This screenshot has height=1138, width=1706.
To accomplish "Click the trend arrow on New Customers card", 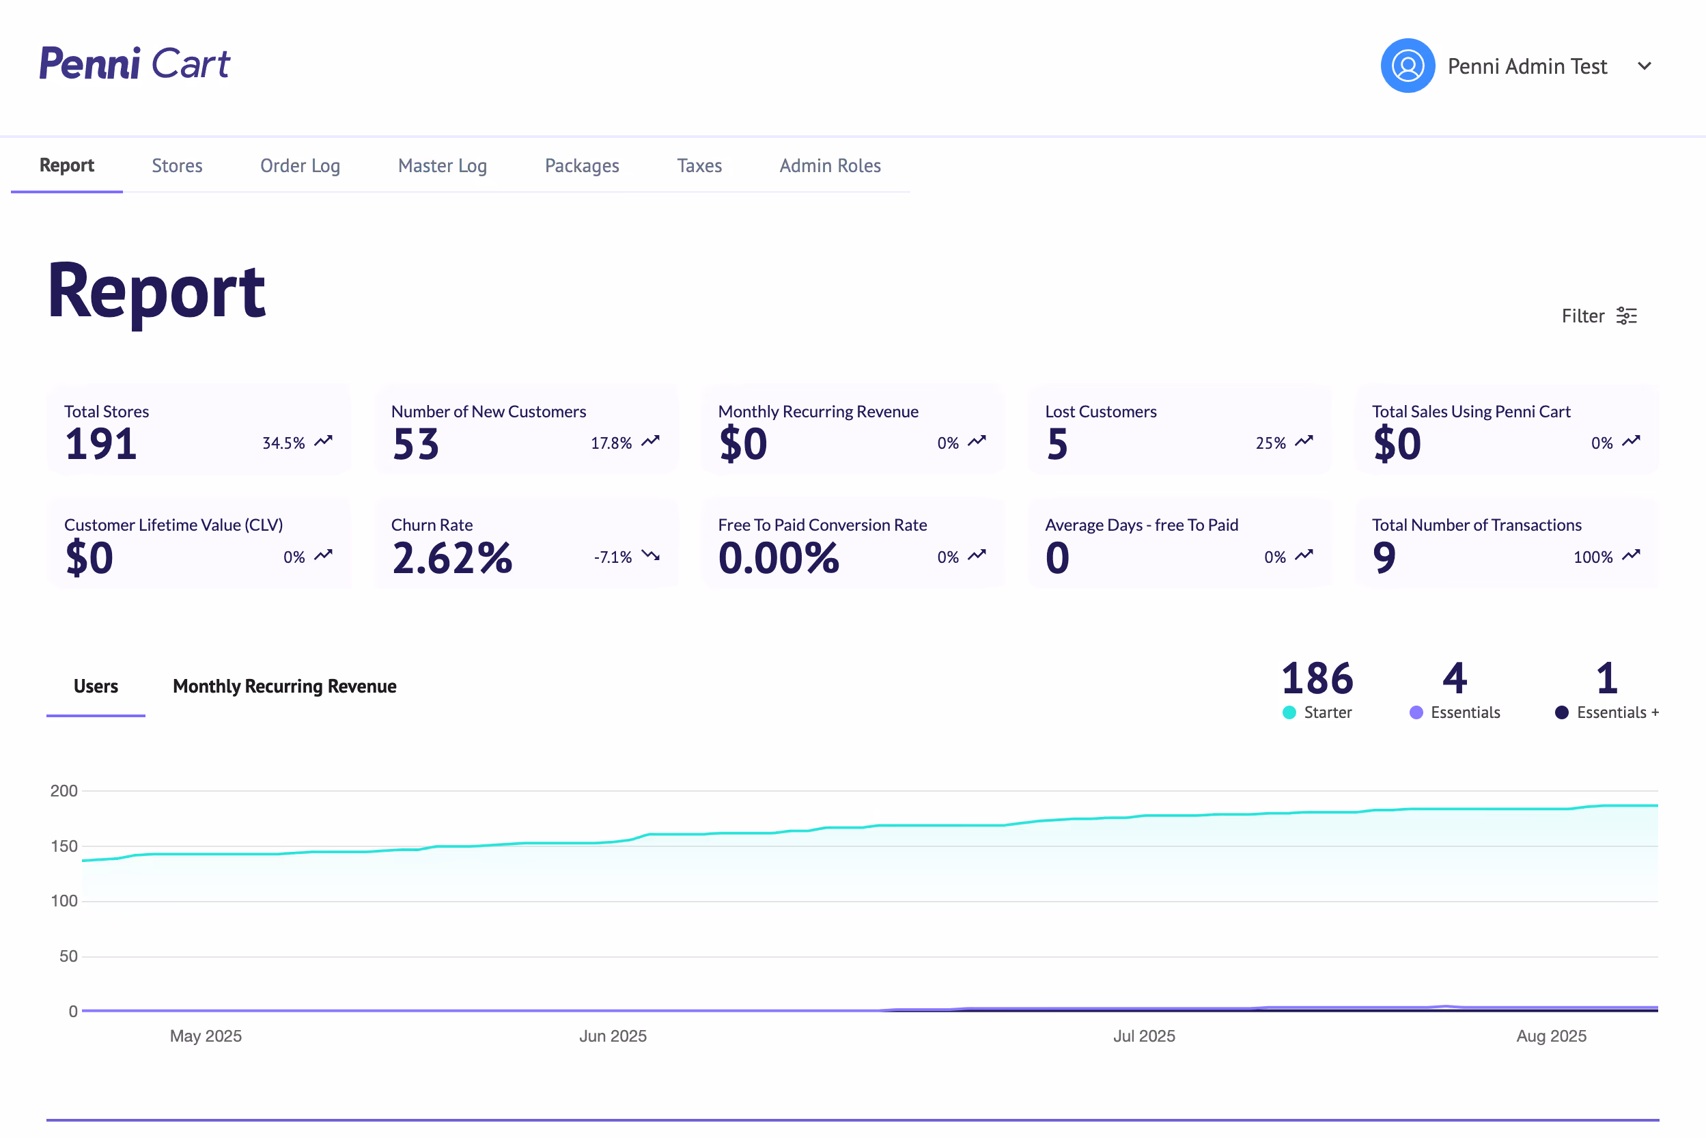I will click(x=651, y=441).
